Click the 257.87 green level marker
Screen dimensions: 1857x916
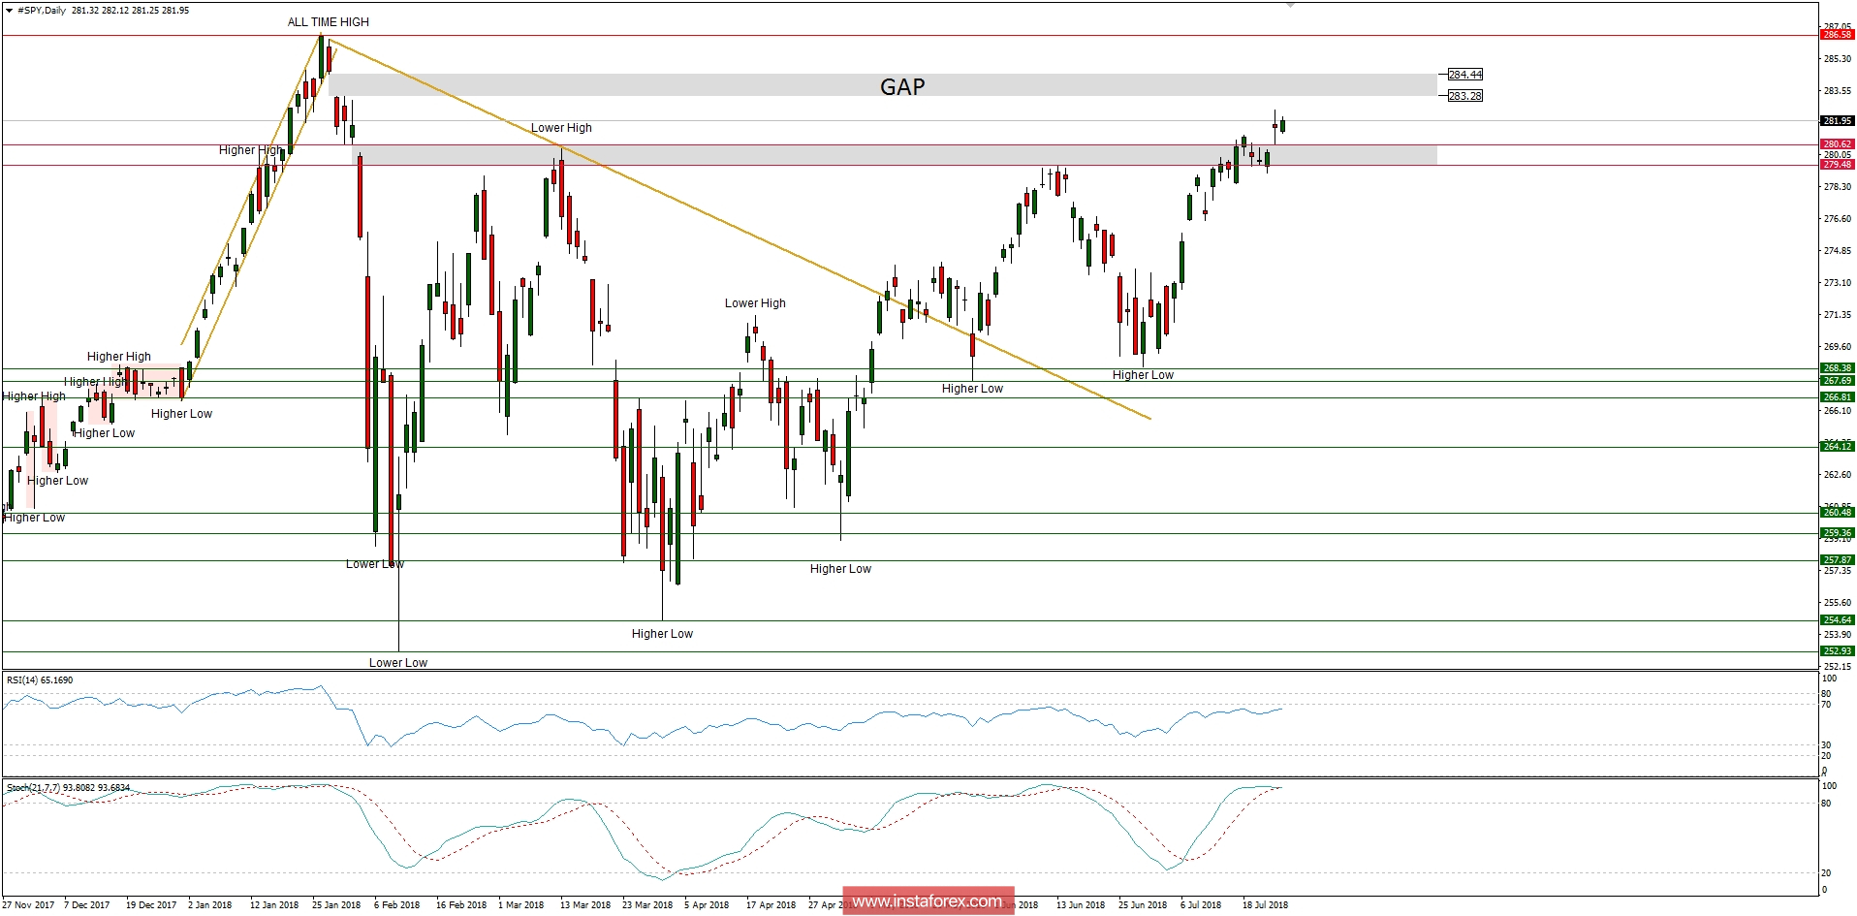coord(1837,558)
